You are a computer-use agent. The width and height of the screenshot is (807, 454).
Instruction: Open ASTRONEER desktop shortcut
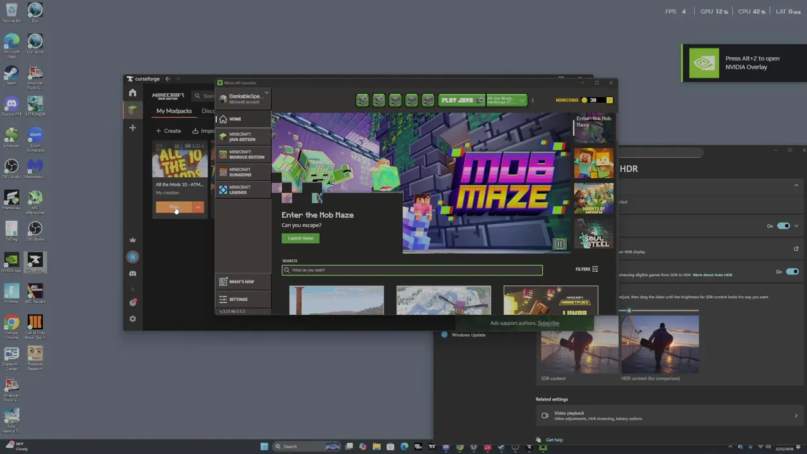click(x=35, y=105)
